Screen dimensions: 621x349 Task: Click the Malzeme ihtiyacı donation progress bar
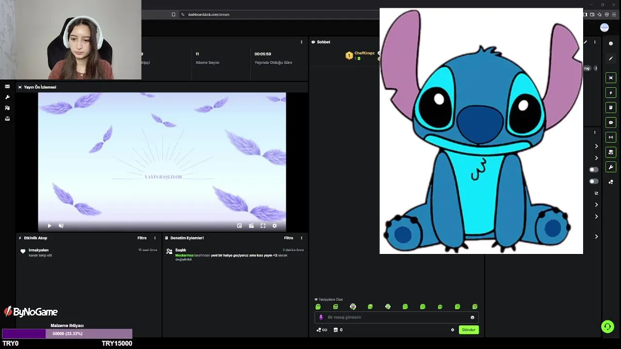pyautogui.click(x=67, y=333)
